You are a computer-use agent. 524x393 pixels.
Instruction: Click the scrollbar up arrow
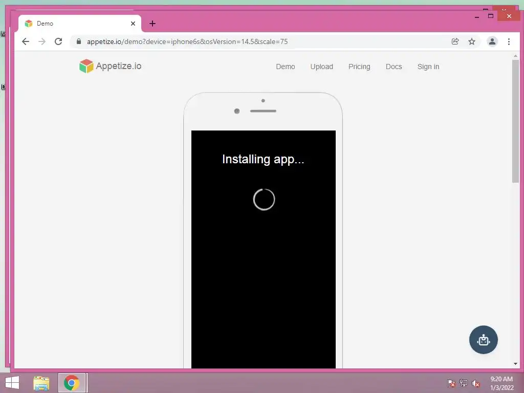click(x=515, y=56)
